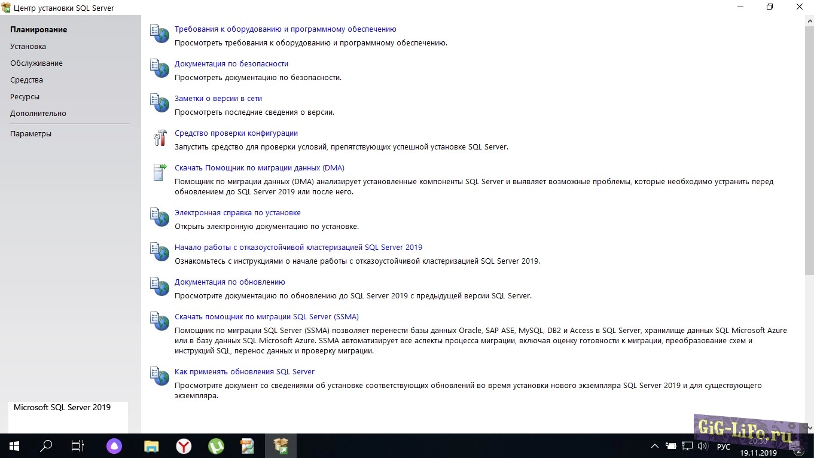Select Средства in the left sidebar
814x458 pixels.
(x=26, y=80)
